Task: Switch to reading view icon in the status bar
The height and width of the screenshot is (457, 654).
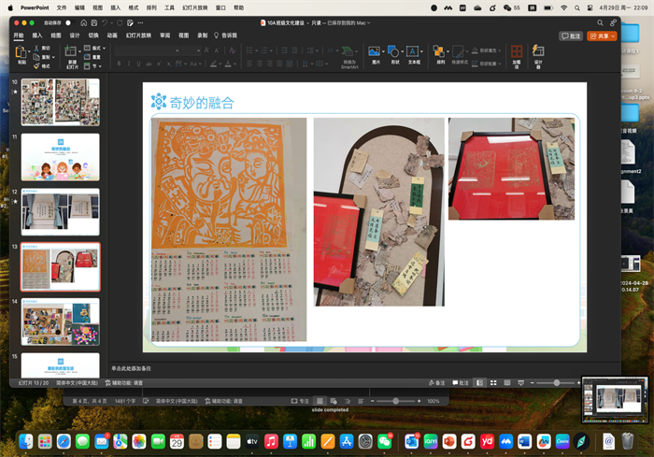Action: click(x=507, y=383)
